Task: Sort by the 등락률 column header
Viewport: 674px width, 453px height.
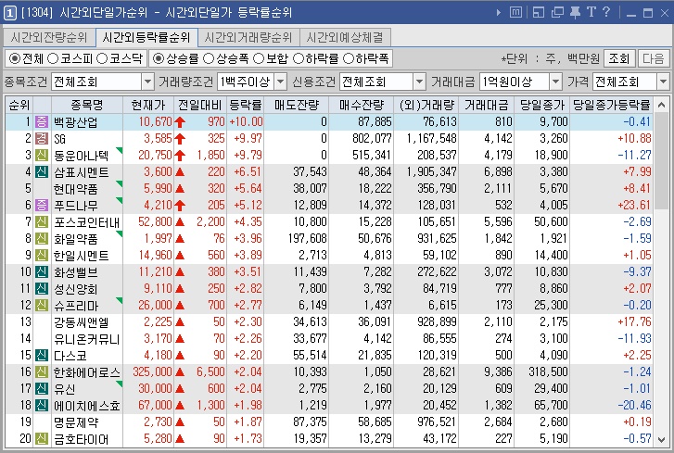Action: click(246, 105)
